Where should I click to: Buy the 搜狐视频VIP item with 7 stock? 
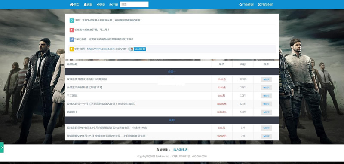tap(266, 136)
